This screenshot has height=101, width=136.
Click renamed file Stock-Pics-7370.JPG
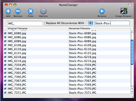(83, 89)
